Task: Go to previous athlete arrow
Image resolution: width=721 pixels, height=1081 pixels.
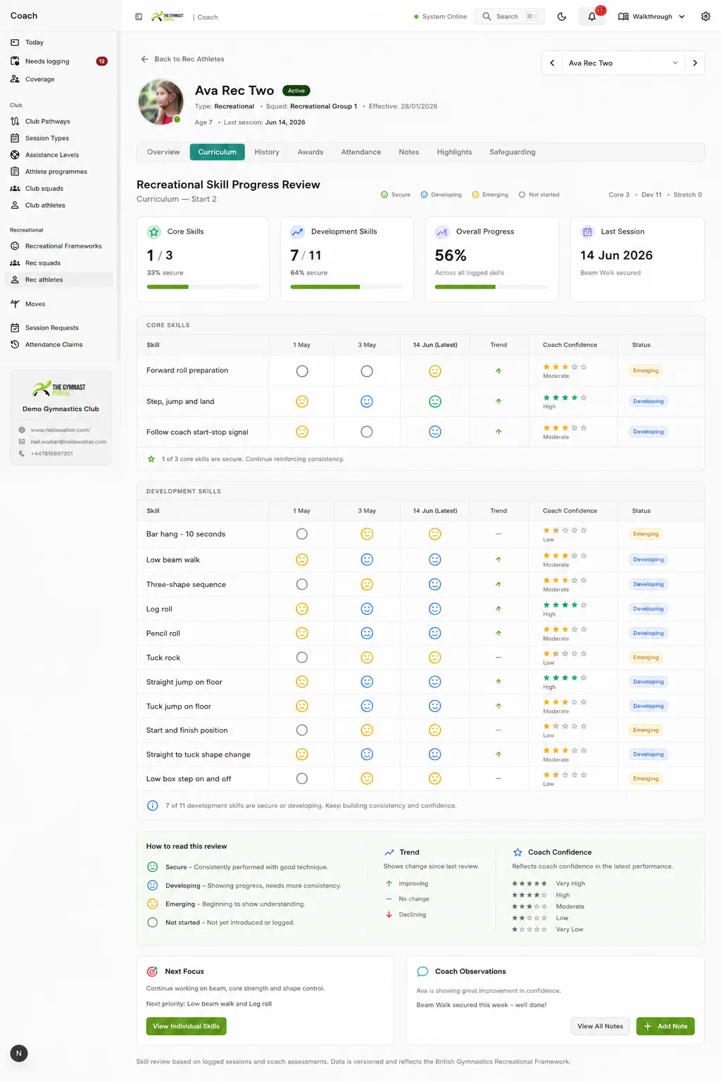Action: 552,63
